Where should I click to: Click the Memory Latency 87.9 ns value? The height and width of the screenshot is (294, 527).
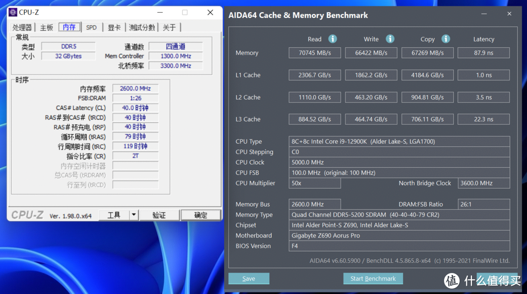[x=484, y=53]
